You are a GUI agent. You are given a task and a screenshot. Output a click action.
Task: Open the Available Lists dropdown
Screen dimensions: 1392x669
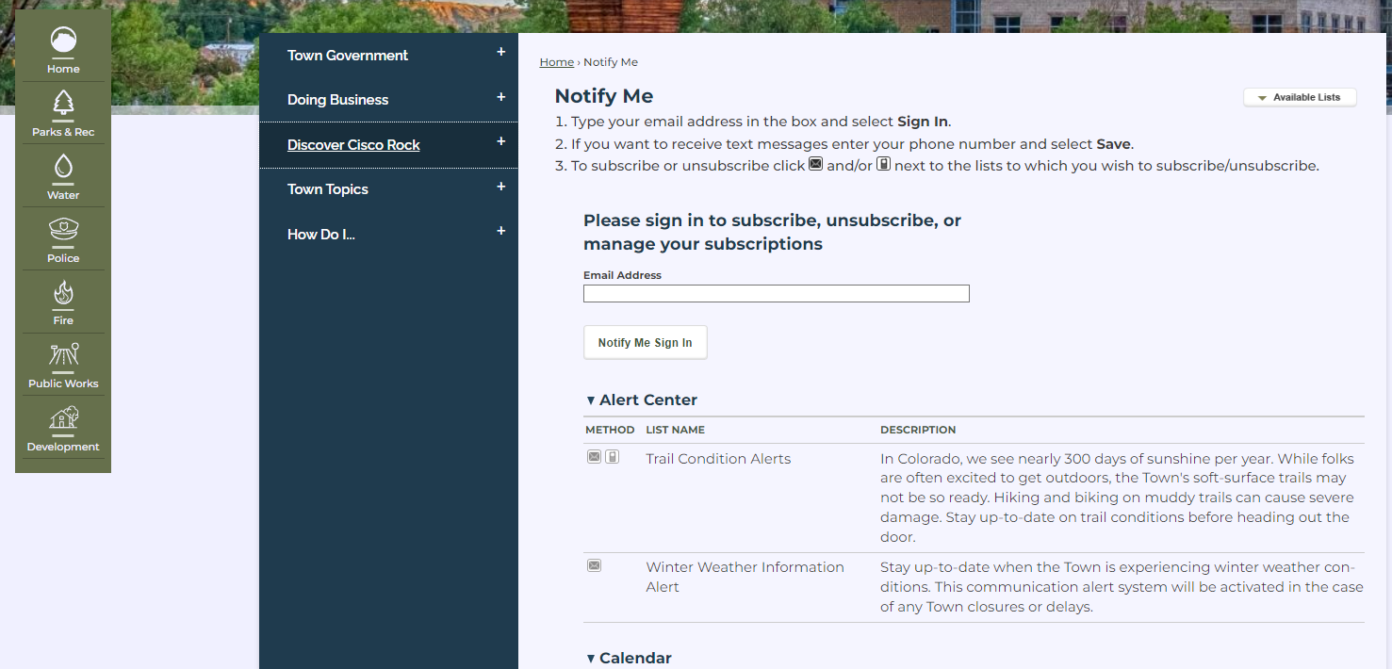[1300, 97]
